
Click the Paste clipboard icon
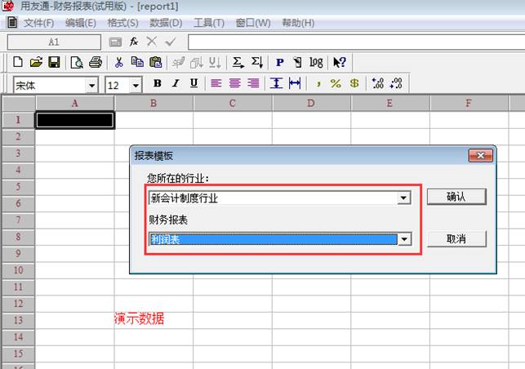coord(155,62)
